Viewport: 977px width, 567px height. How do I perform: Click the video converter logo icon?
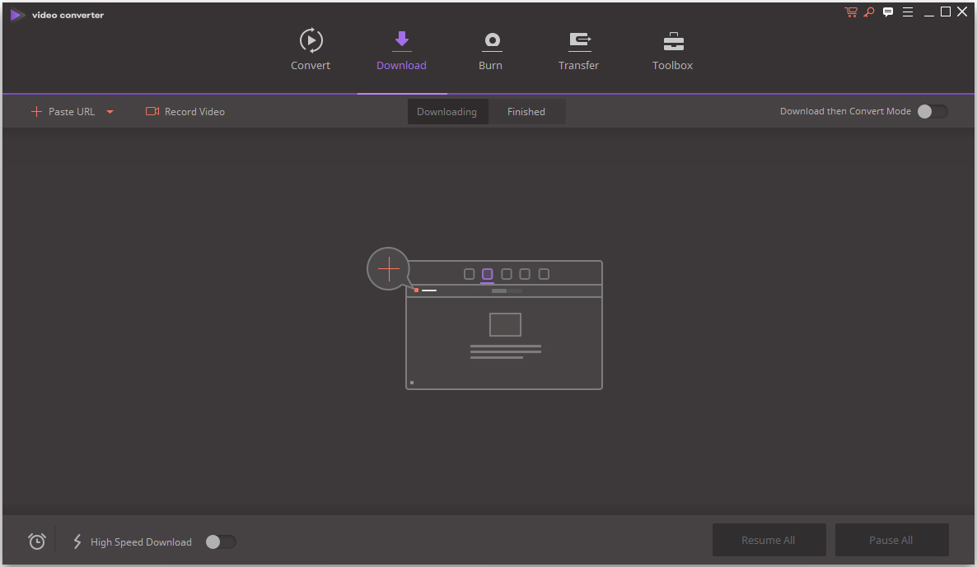pos(17,14)
